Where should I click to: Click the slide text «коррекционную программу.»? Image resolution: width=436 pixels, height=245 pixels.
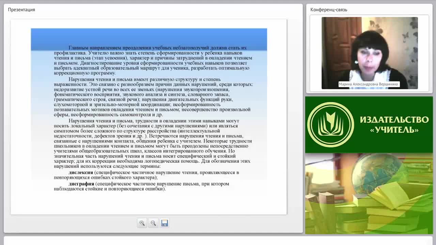tap(85, 73)
